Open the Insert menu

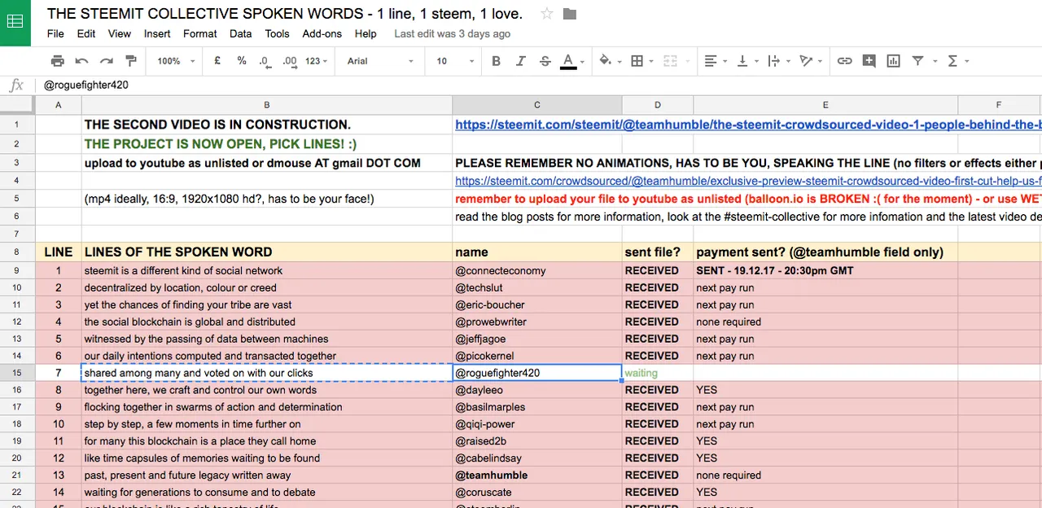pos(157,33)
